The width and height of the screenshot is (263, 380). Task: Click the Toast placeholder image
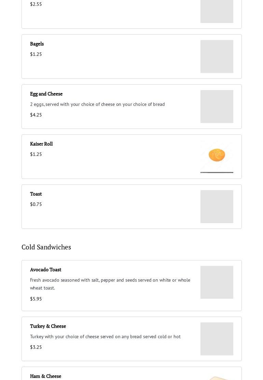(x=217, y=207)
